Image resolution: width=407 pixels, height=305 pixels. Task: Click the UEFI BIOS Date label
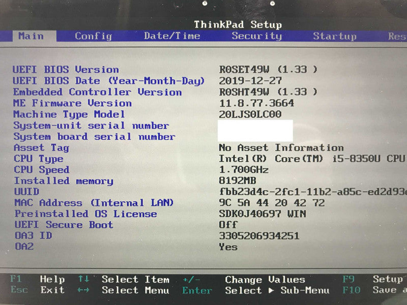pos(108,81)
